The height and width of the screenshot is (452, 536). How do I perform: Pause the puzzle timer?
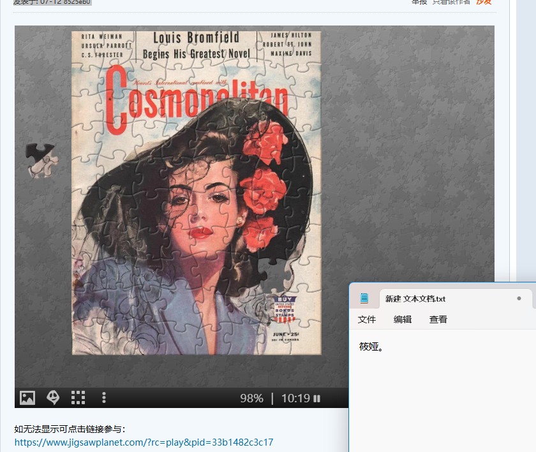tap(317, 398)
